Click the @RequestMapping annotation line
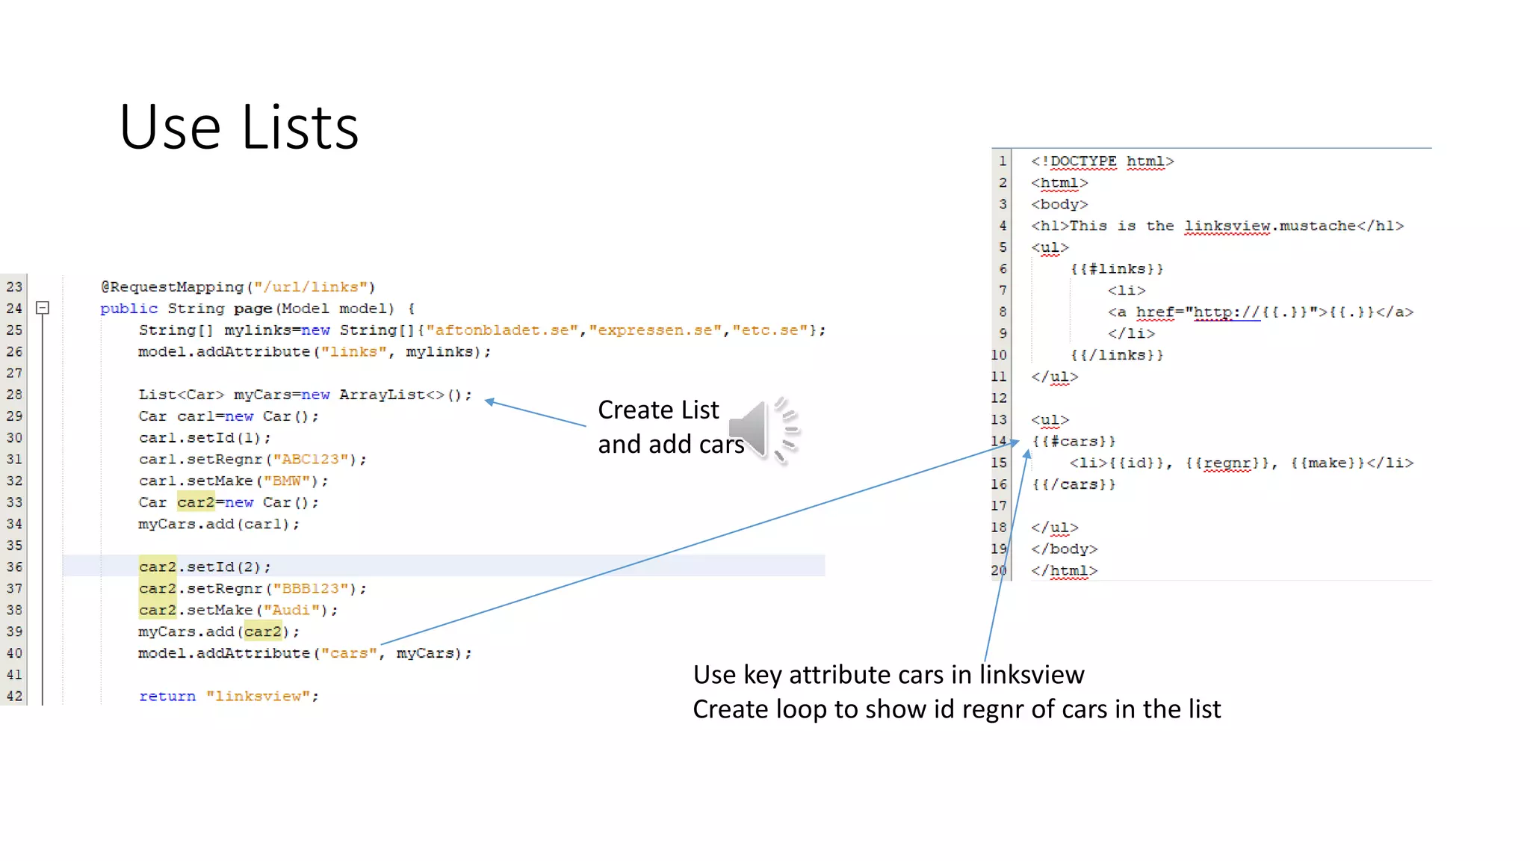Image resolution: width=1530 pixels, height=861 pixels. pos(238,287)
